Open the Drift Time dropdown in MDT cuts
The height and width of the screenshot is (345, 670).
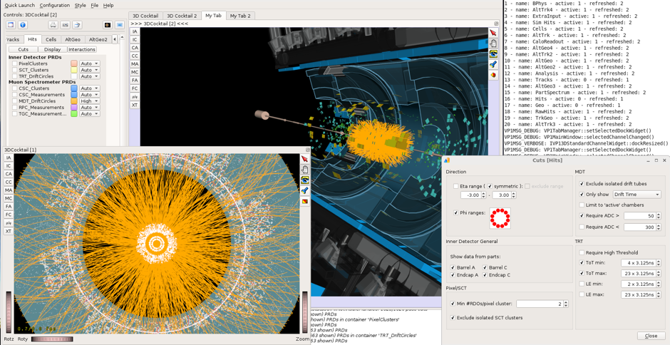pos(636,195)
